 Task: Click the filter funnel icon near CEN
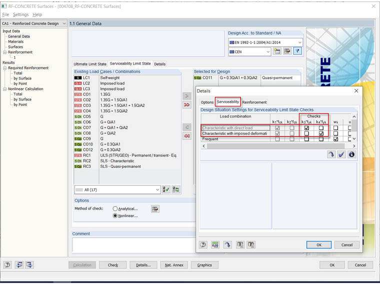click(x=297, y=51)
